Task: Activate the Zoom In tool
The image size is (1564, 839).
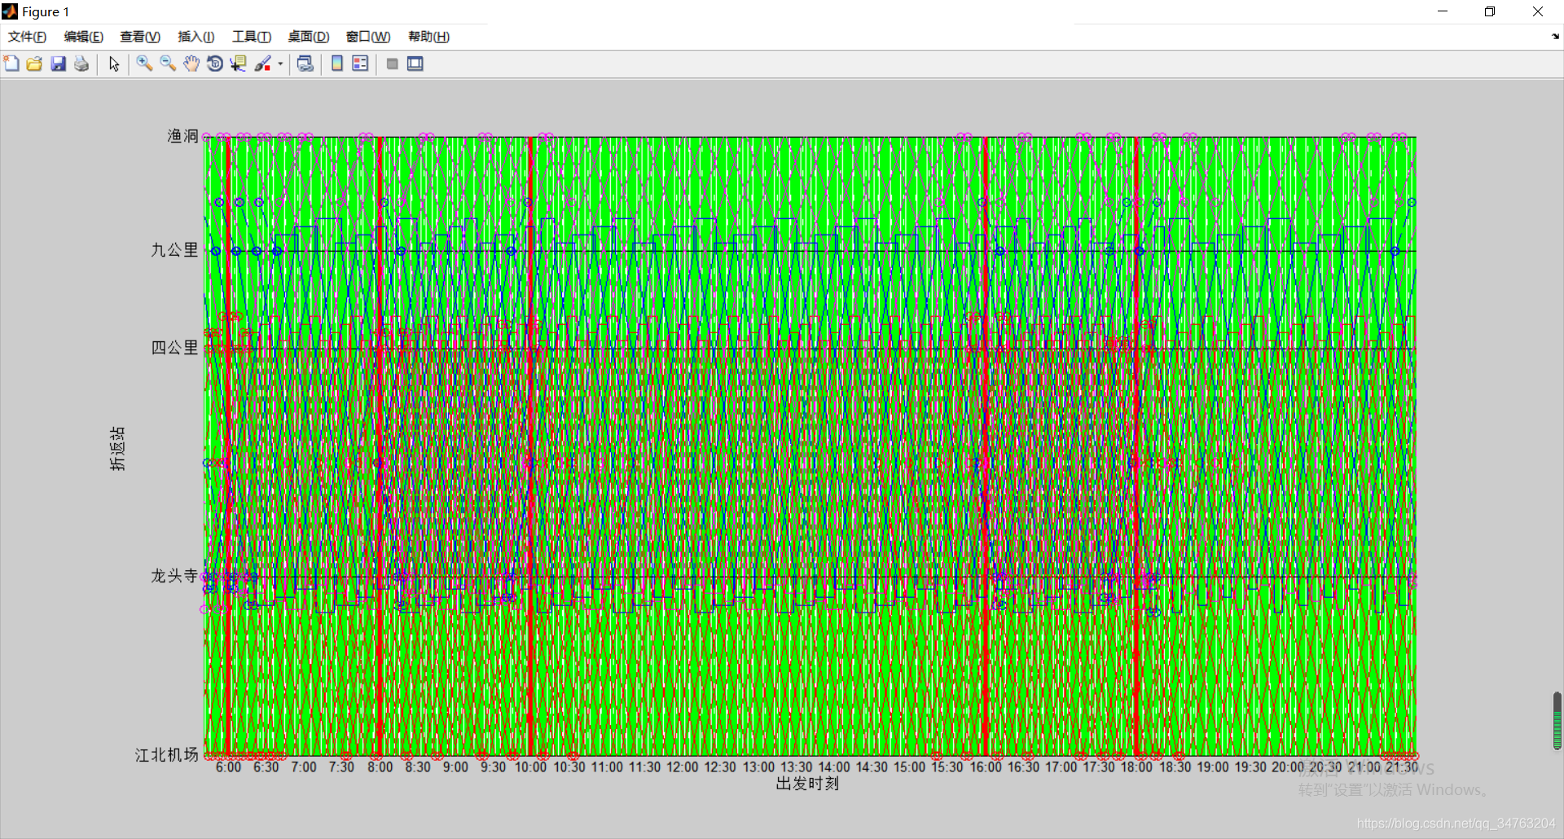Action: tap(144, 64)
